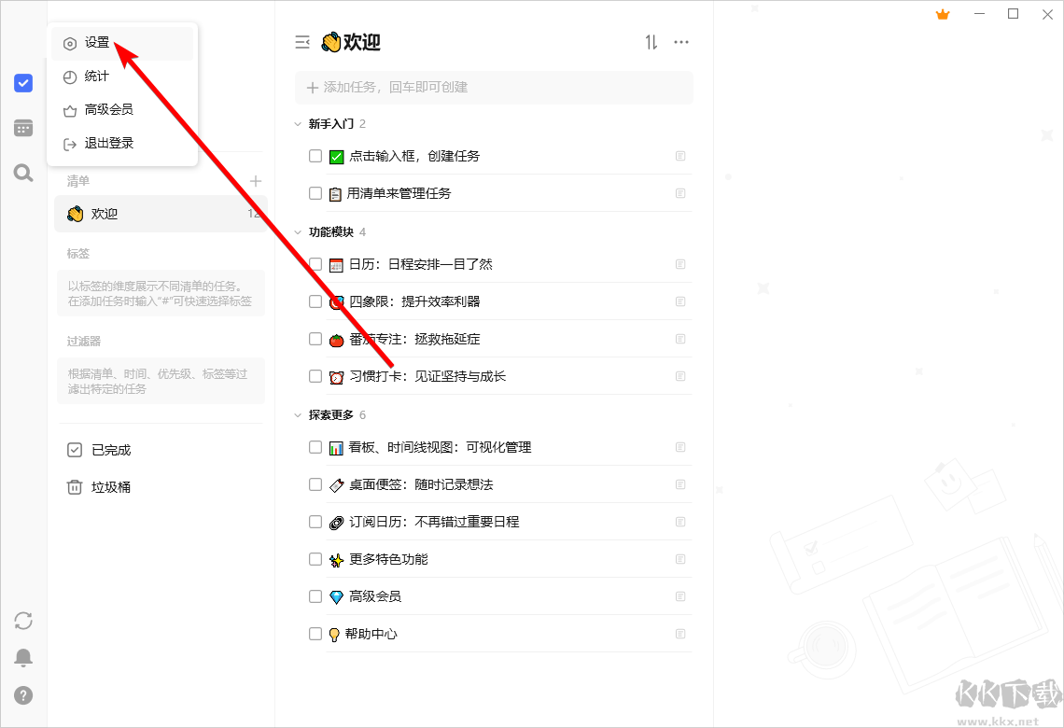Select the tasks check icon in the sidebar
The height and width of the screenshot is (728, 1064).
tap(22, 83)
